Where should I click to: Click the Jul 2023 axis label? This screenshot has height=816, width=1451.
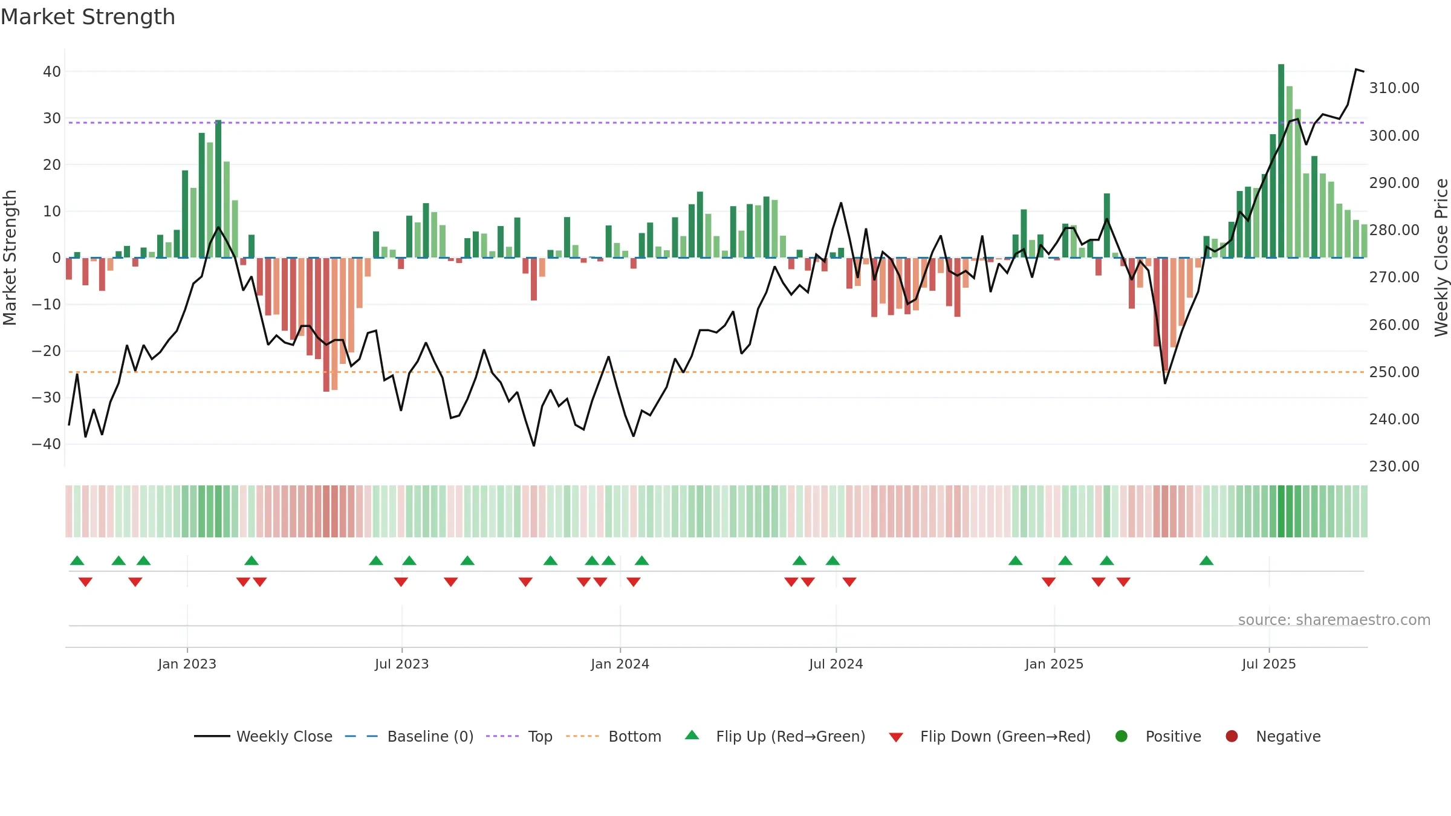[x=401, y=664]
